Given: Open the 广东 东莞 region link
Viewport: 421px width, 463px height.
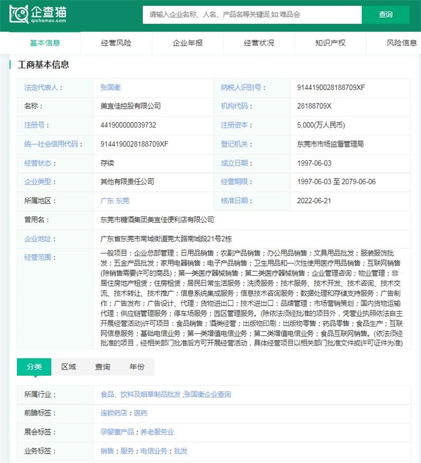Looking at the screenshot, I should point(114,201).
